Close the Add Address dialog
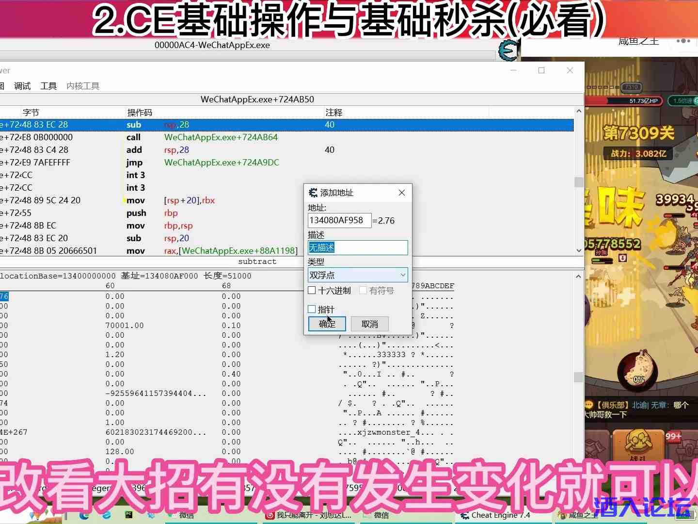 402,193
